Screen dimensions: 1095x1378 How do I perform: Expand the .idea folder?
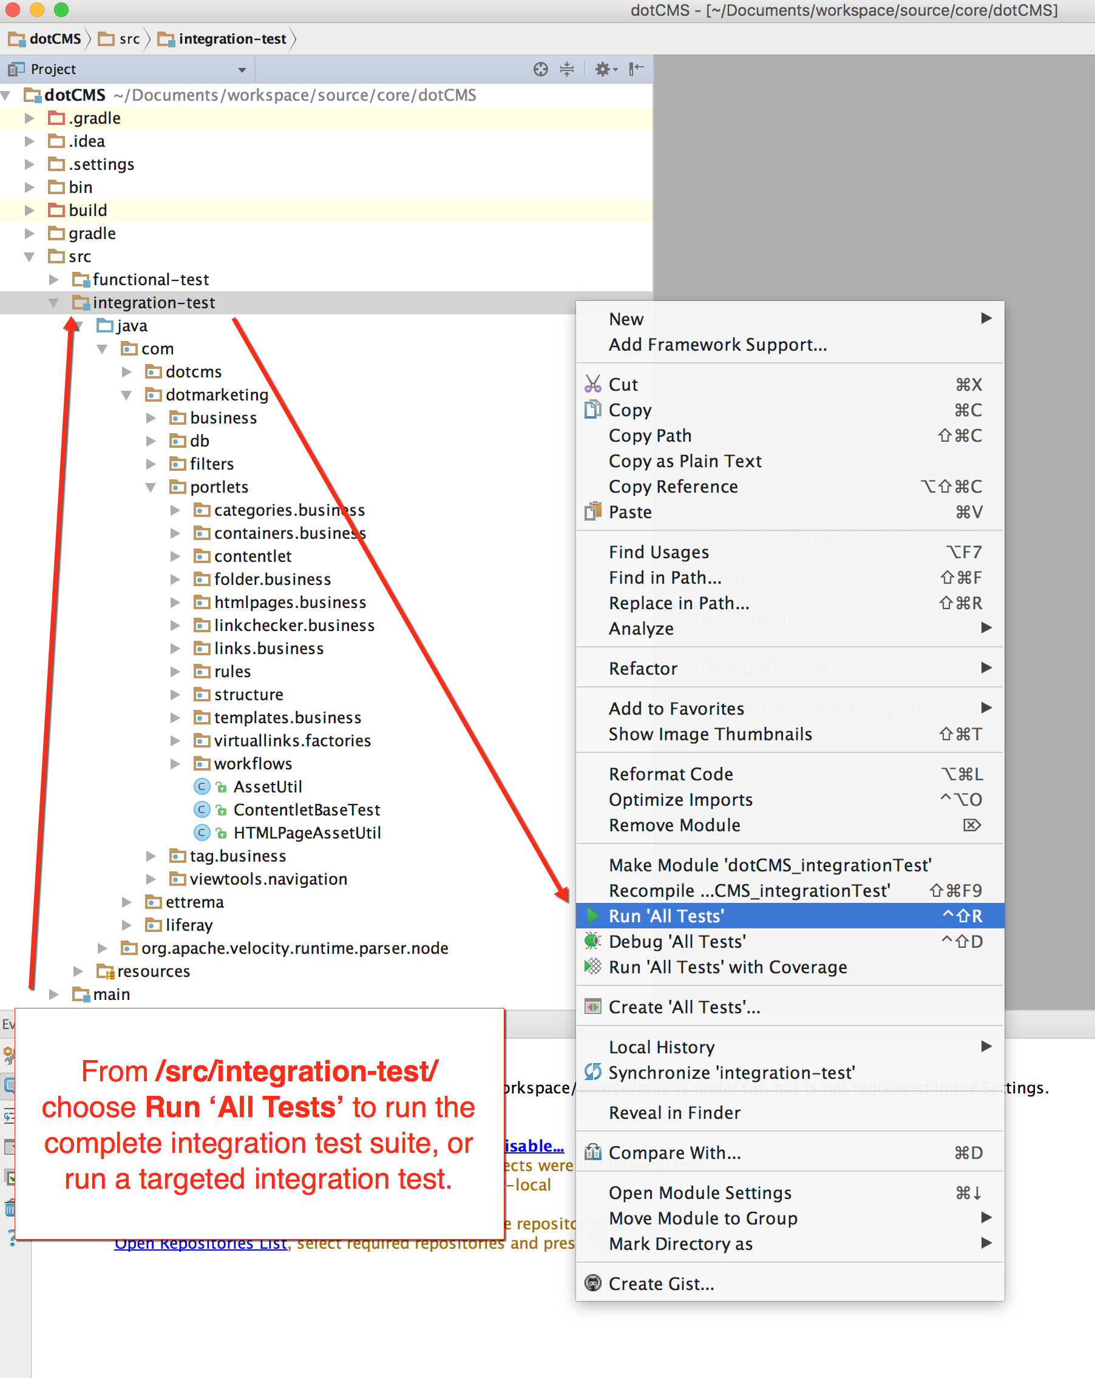pos(29,141)
